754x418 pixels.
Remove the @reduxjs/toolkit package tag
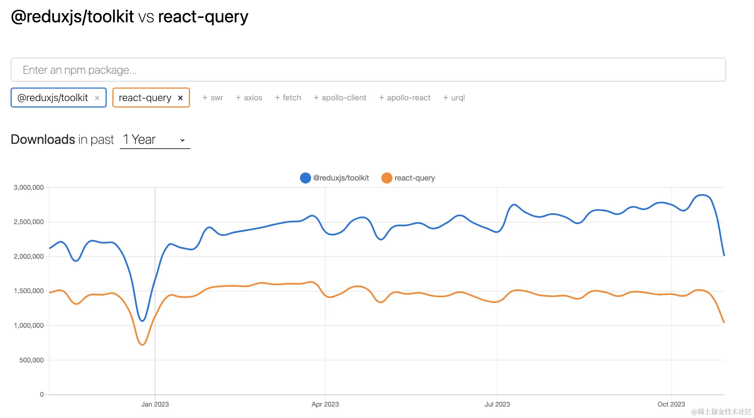pyautogui.click(x=97, y=98)
